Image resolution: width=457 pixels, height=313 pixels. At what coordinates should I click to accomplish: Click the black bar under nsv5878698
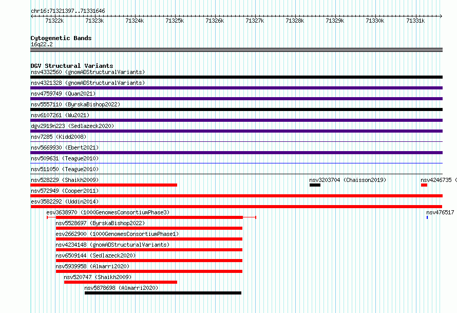tap(163, 293)
